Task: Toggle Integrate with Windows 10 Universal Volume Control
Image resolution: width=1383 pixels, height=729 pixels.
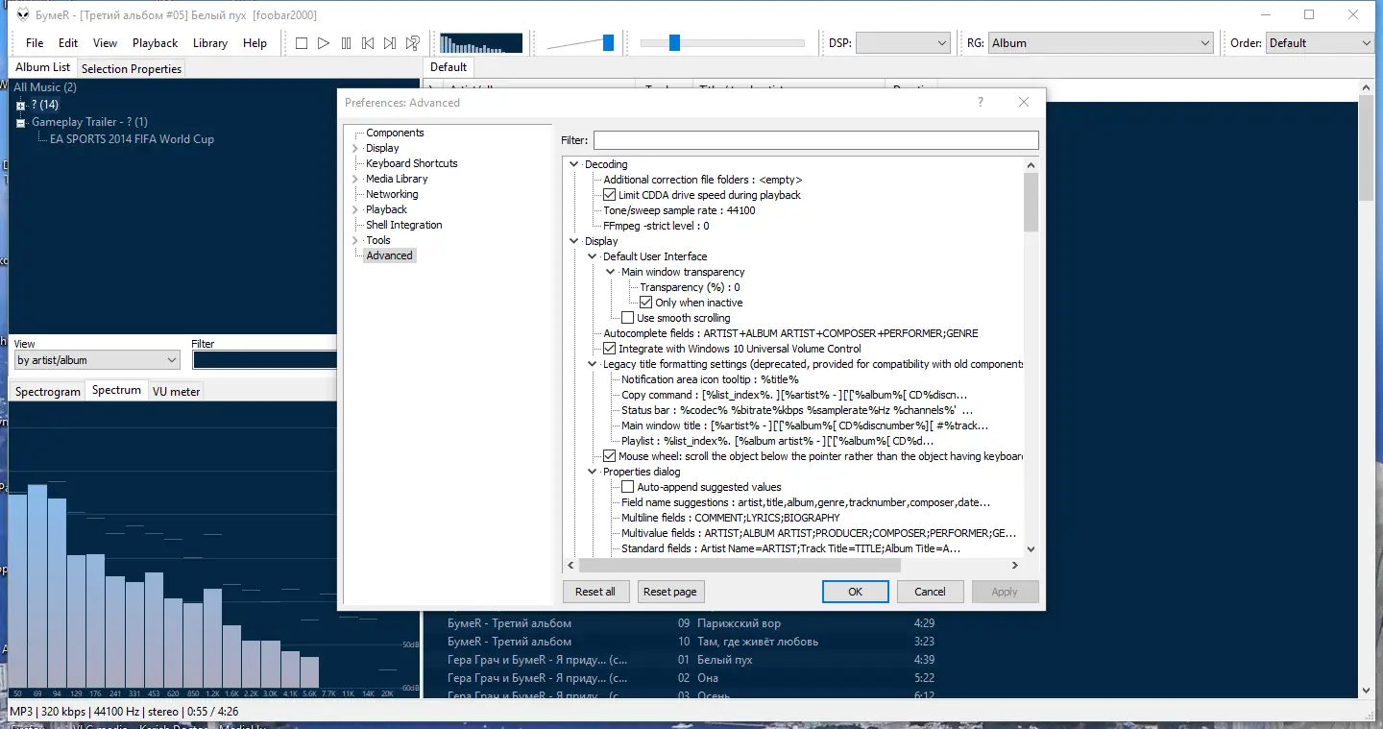Action: click(610, 349)
